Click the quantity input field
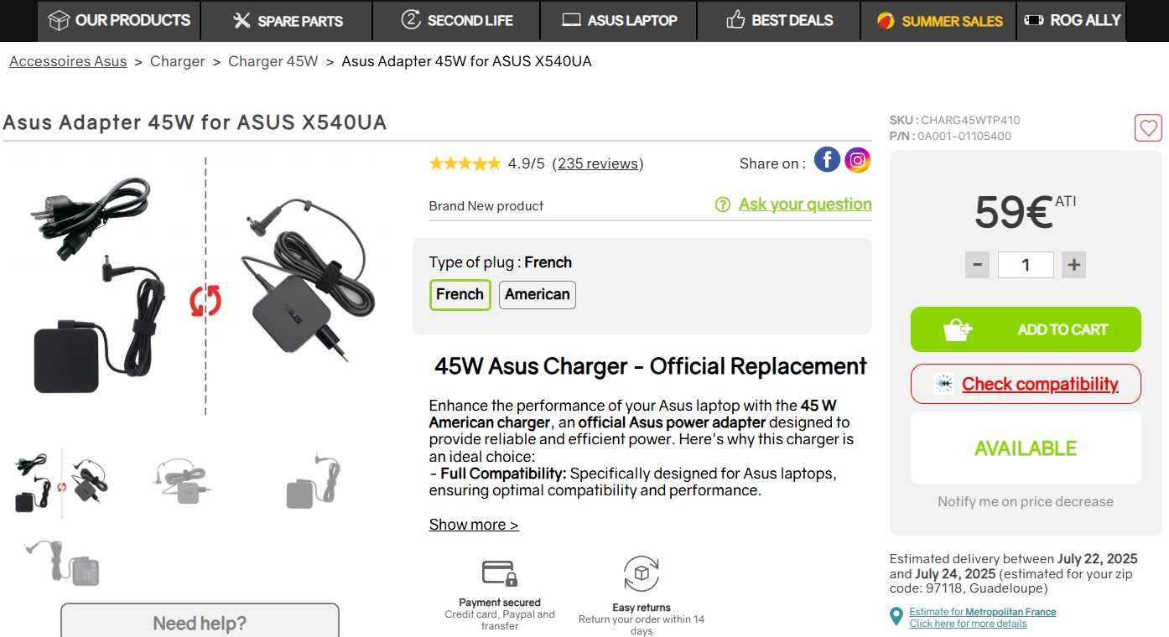Viewport: 1169px width, 637px height. [x=1026, y=266]
